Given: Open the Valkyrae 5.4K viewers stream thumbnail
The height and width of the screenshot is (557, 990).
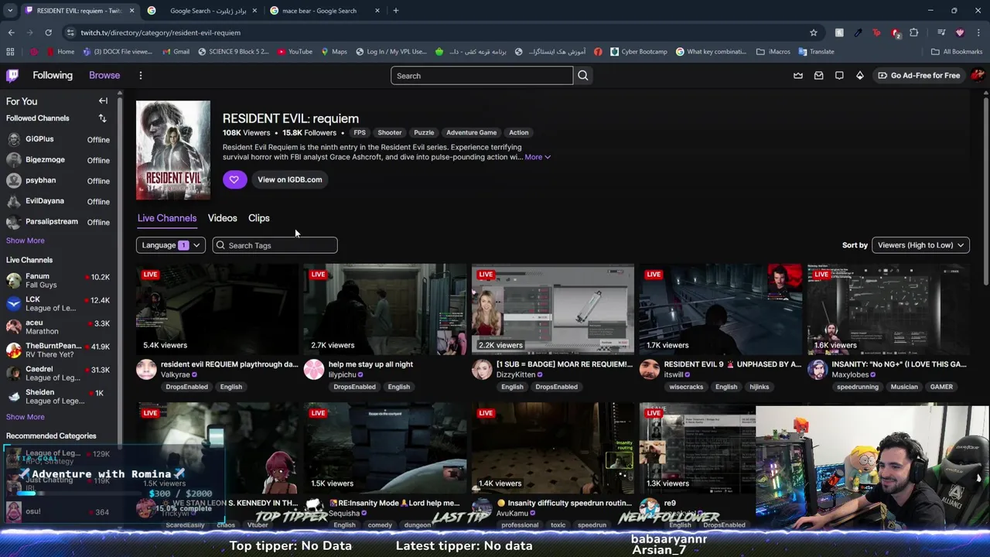Looking at the screenshot, I should coord(217,309).
